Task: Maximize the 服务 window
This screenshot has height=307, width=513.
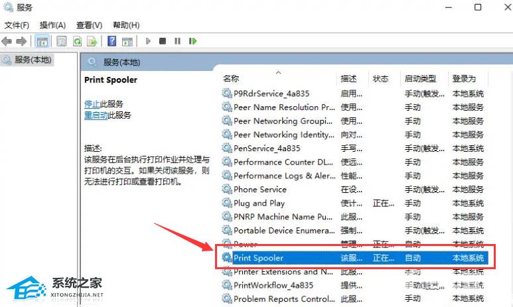Action: pyautogui.click(x=478, y=7)
